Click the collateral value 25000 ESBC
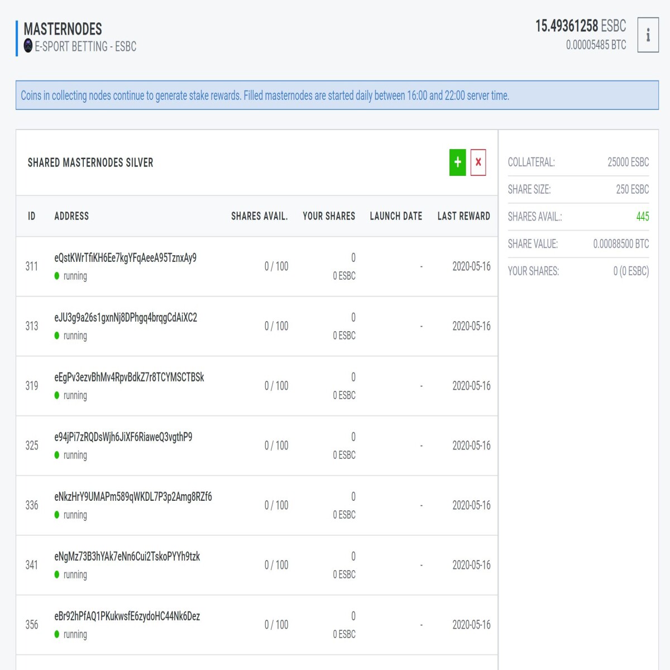Viewport: 670px width, 670px height. point(628,162)
